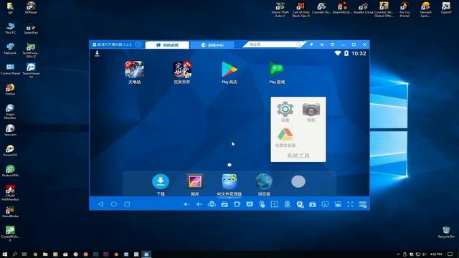Screen dimensions: 459x258
Task: Click the taskbar clock showing 4:32 PM
Action: (x=436, y=254)
